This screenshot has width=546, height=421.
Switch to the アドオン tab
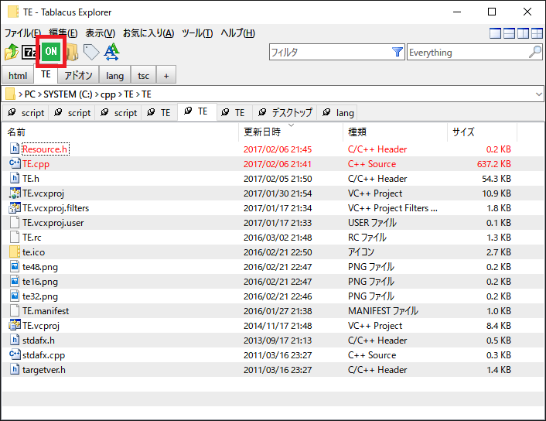(78, 75)
